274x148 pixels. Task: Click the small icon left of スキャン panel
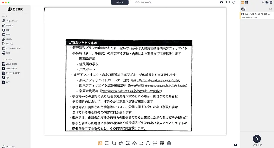point(235,145)
